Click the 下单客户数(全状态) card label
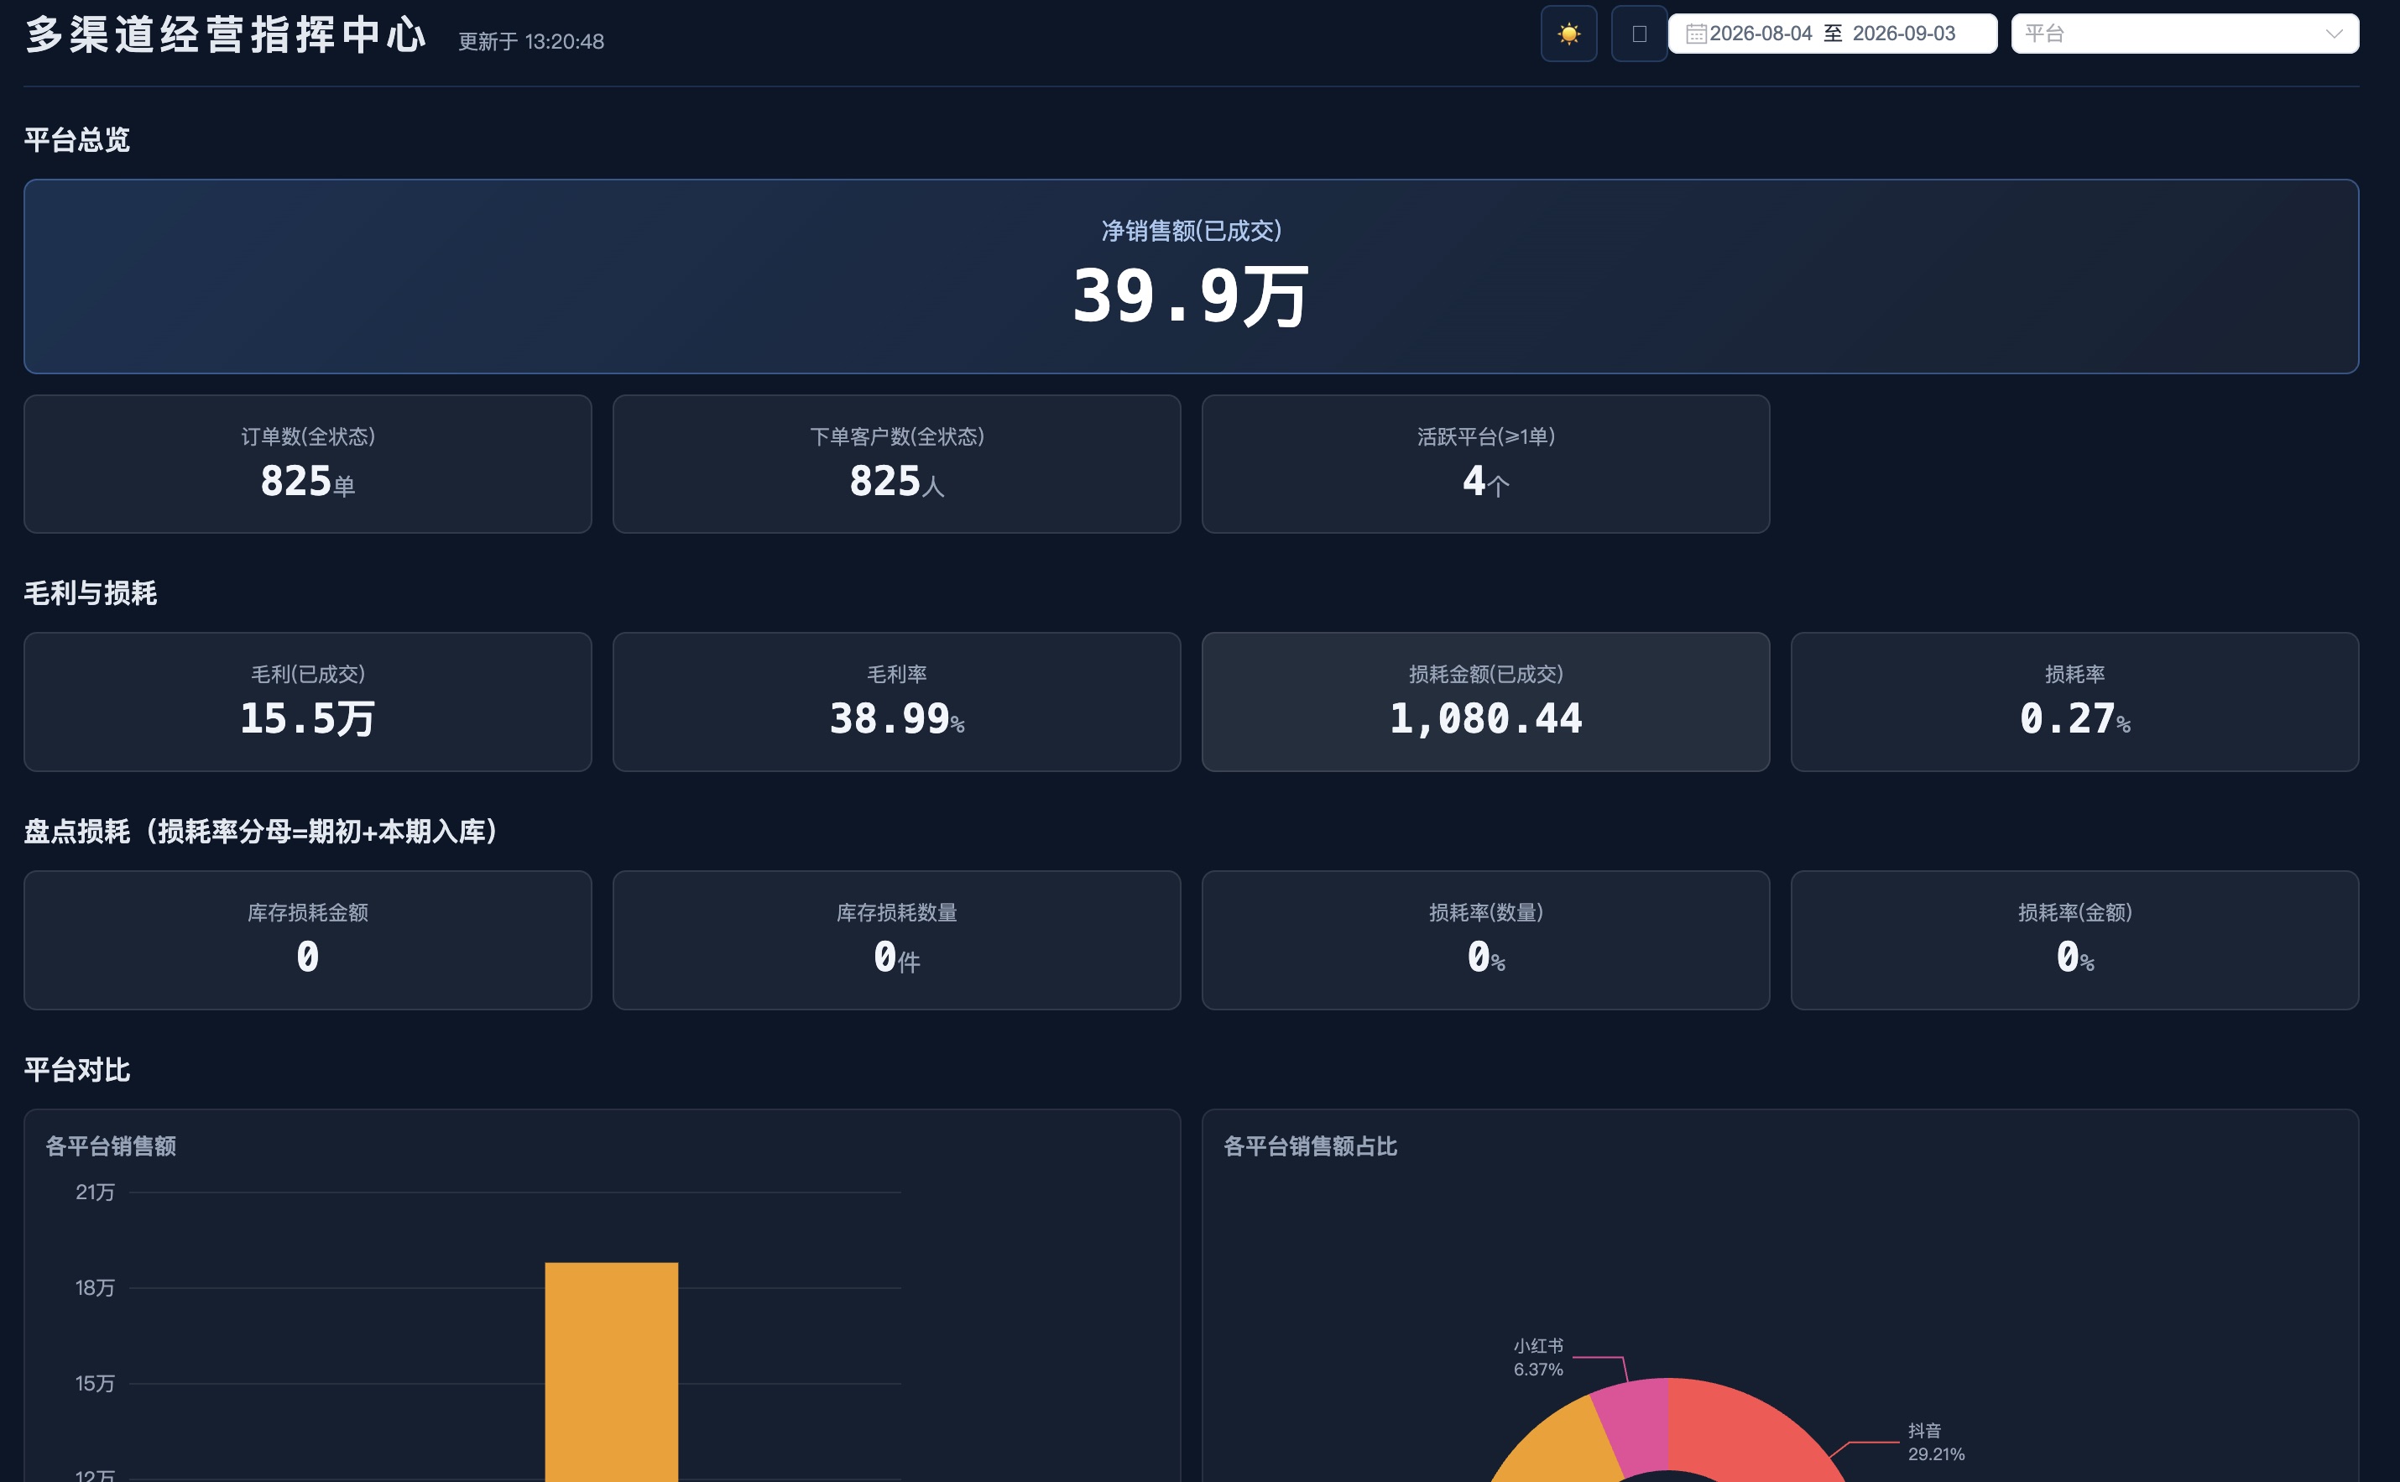The height and width of the screenshot is (1482, 2400). click(897, 436)
